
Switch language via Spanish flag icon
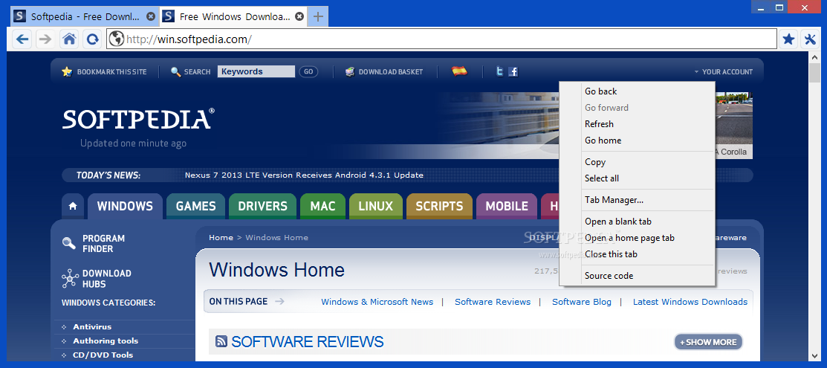[x=459, y=71]
